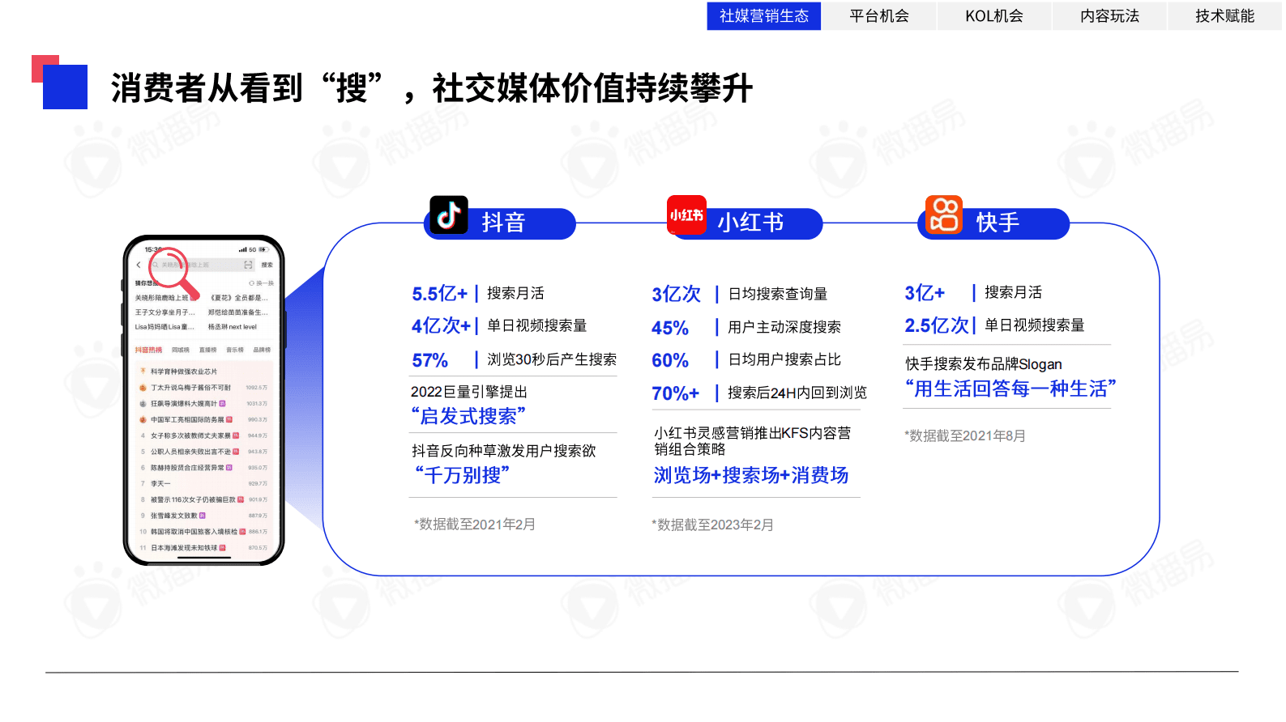Click the phone search input field
The height and width of the screenshot is (722, 1286).
(x=201, y=265)
